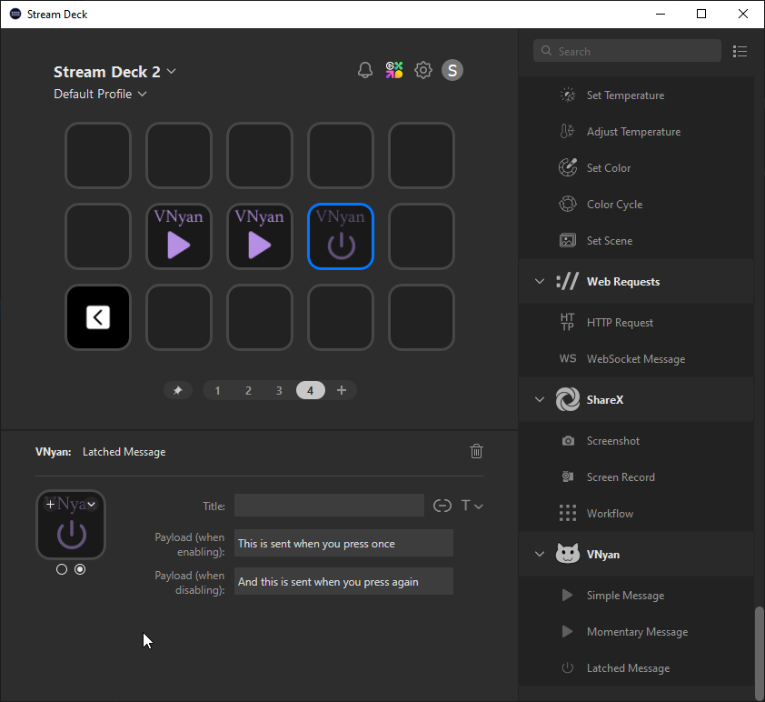Switch to page 2
765x702 pixels.
tap(248, 390)
